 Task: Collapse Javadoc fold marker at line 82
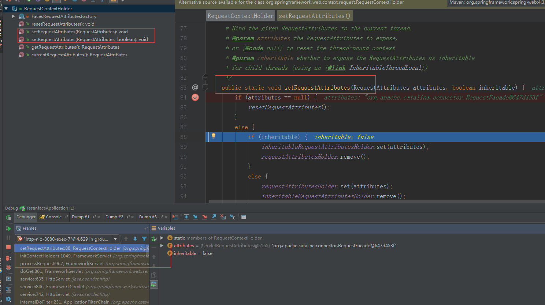click(205, 77)
